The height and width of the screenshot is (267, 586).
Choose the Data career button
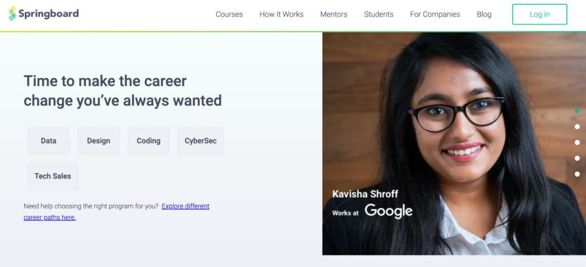pos(49,141)
